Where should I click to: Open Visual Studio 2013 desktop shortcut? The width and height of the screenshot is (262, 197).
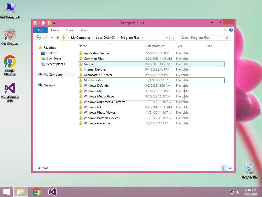(10, 92)
